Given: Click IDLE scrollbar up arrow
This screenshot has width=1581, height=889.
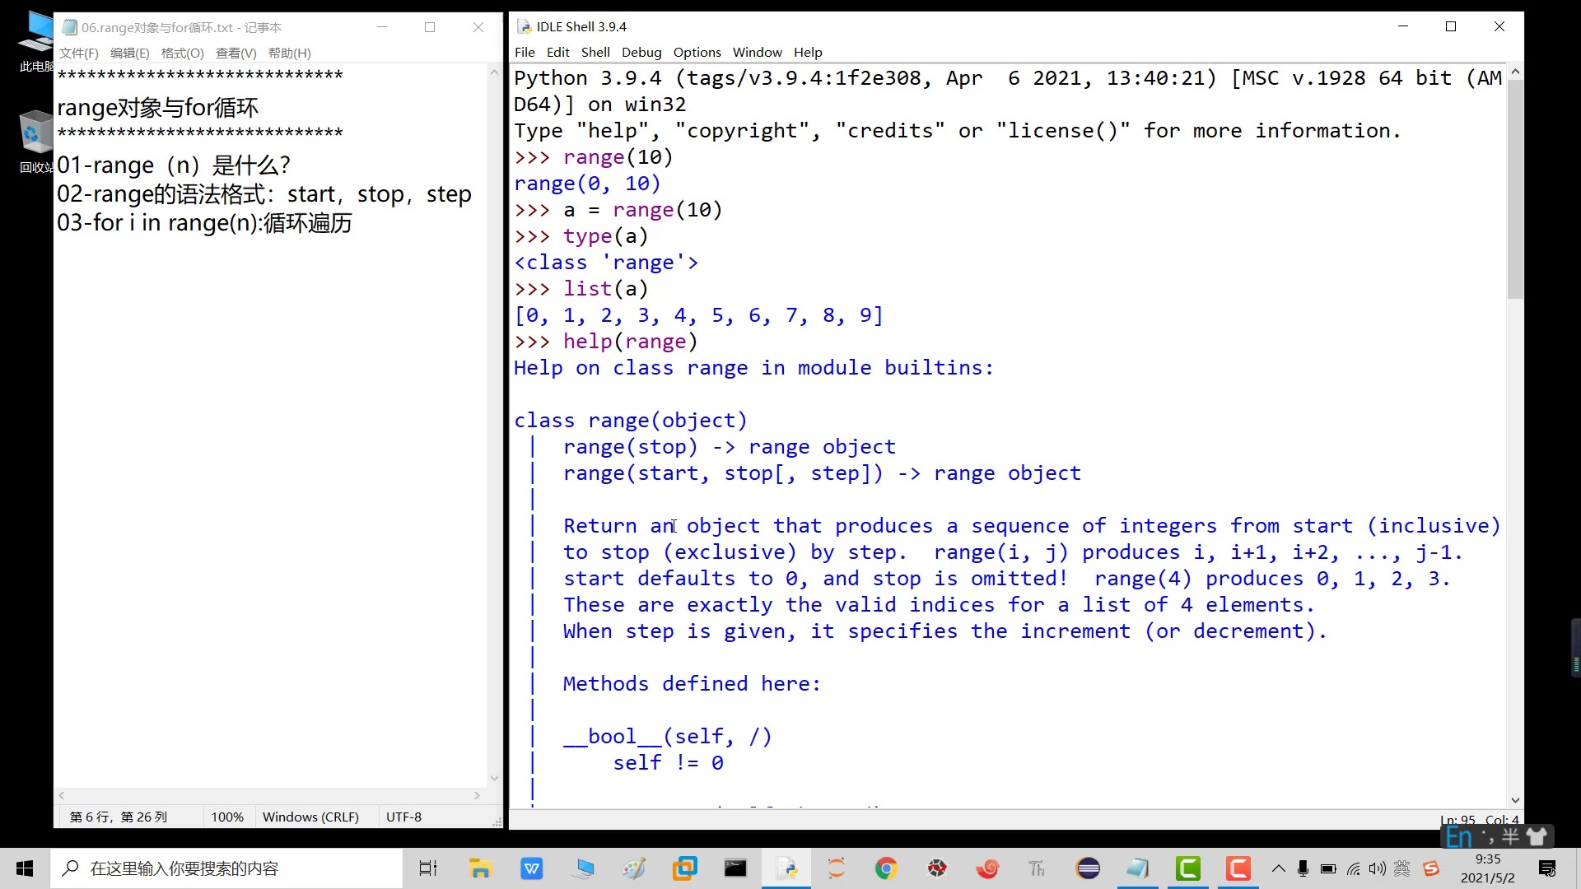Looking at the screenshot, I should (1515, 72).
